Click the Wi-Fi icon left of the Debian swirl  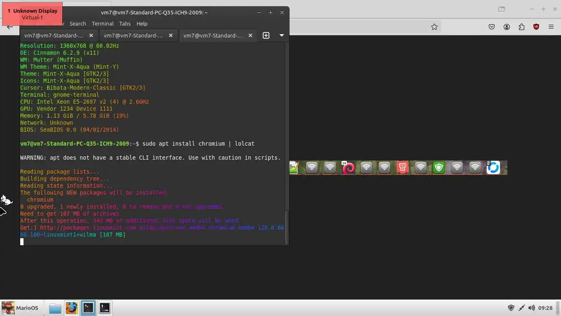(330, 167)
